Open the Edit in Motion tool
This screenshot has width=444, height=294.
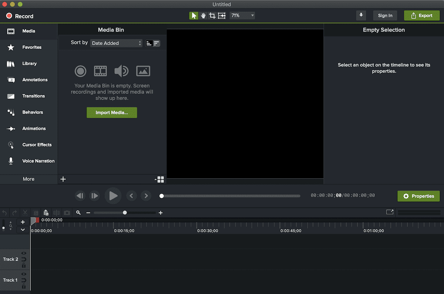tap(222, 16)
